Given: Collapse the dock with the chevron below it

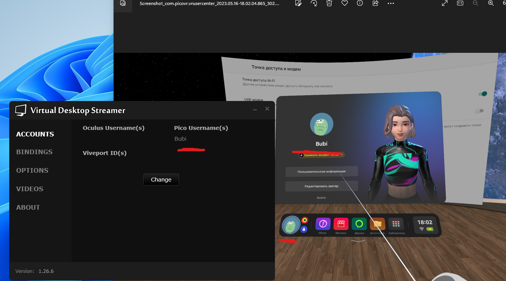Looking at the screenshot, I should 358,241.
